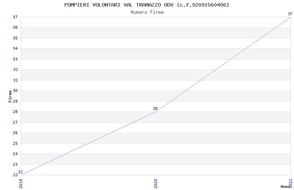The width and height of the screenshot is (294, 190).
Task: Click the y-axis tick label 33
Action: (x=15, y=59)
